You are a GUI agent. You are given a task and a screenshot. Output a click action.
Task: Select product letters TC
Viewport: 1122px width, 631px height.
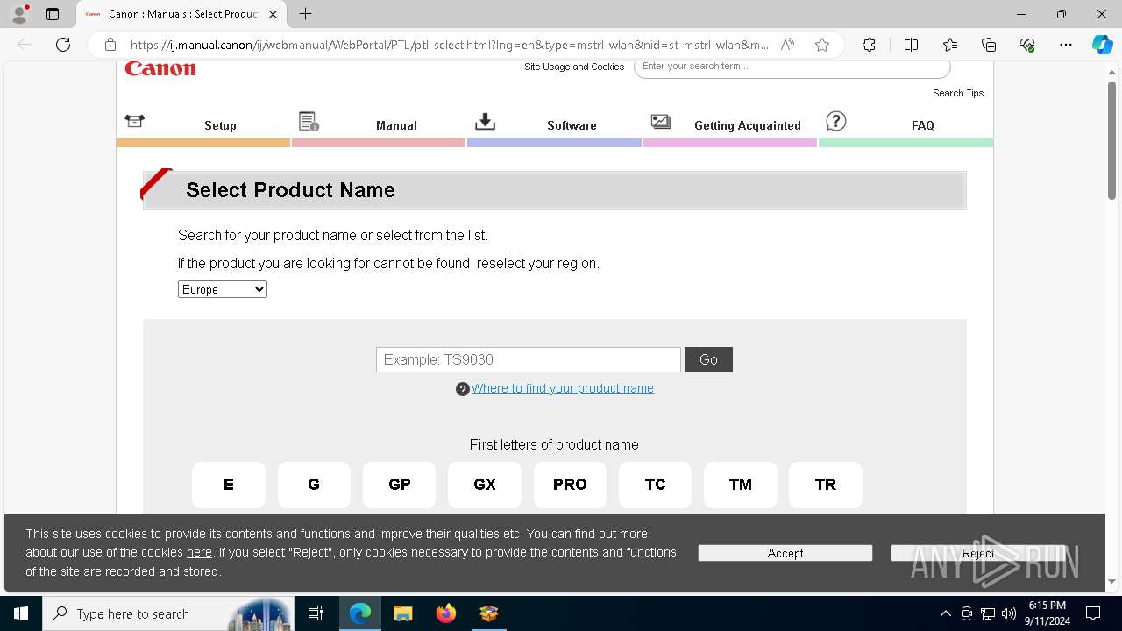[x=655, y=485]
